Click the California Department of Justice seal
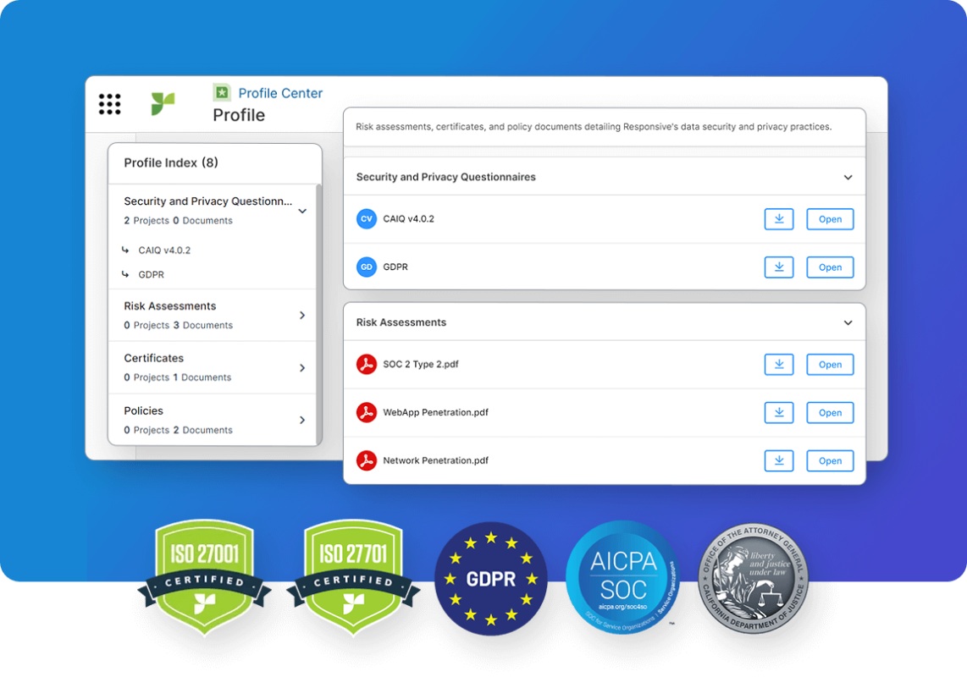The width and height of the screenshot is (967, 677). pyautogui.click(x=753, y=578)
